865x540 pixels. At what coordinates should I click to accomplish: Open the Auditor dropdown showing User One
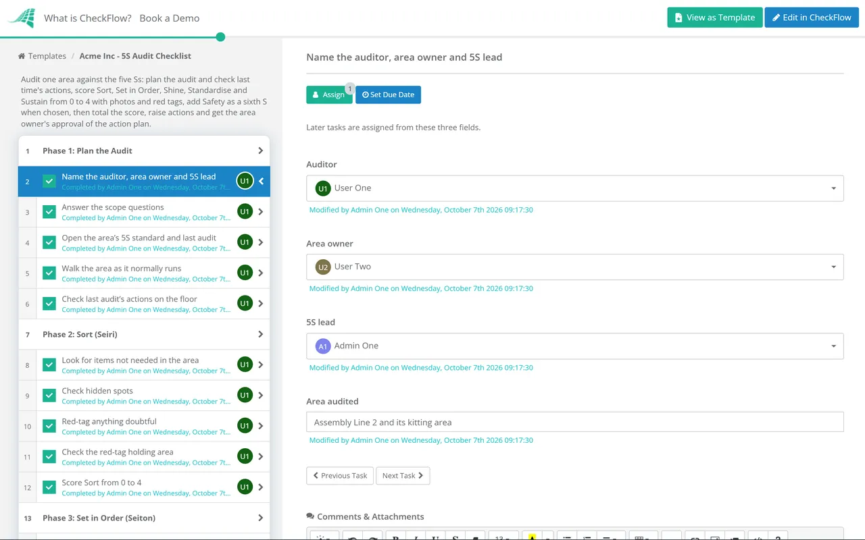[x=575, y=188]
